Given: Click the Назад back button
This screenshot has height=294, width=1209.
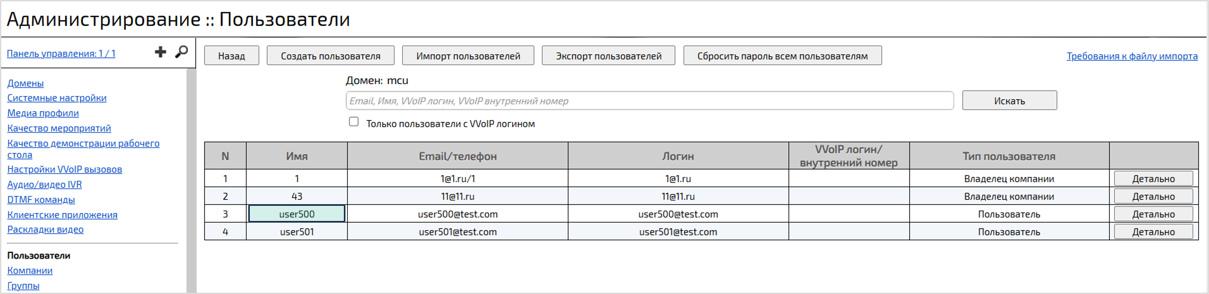Looking at the screenshot, I should tap(232, 56).
